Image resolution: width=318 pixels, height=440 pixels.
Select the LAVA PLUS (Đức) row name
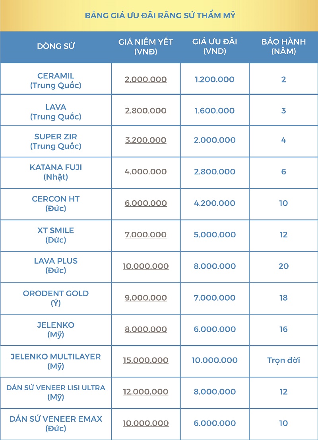[56, 266]
